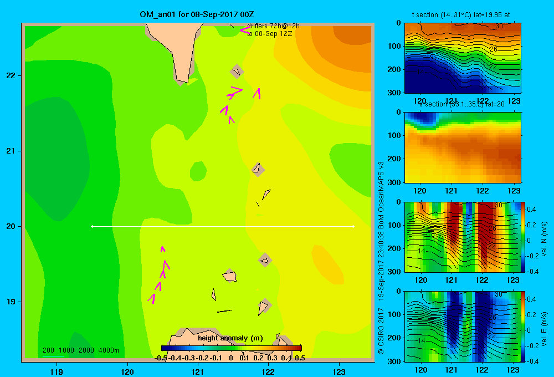Image resolution: width=554 pixels, height=377 pixels.
Task: Click the "-0.4" tick on the vel. E scale
Action: coord(532,361)
